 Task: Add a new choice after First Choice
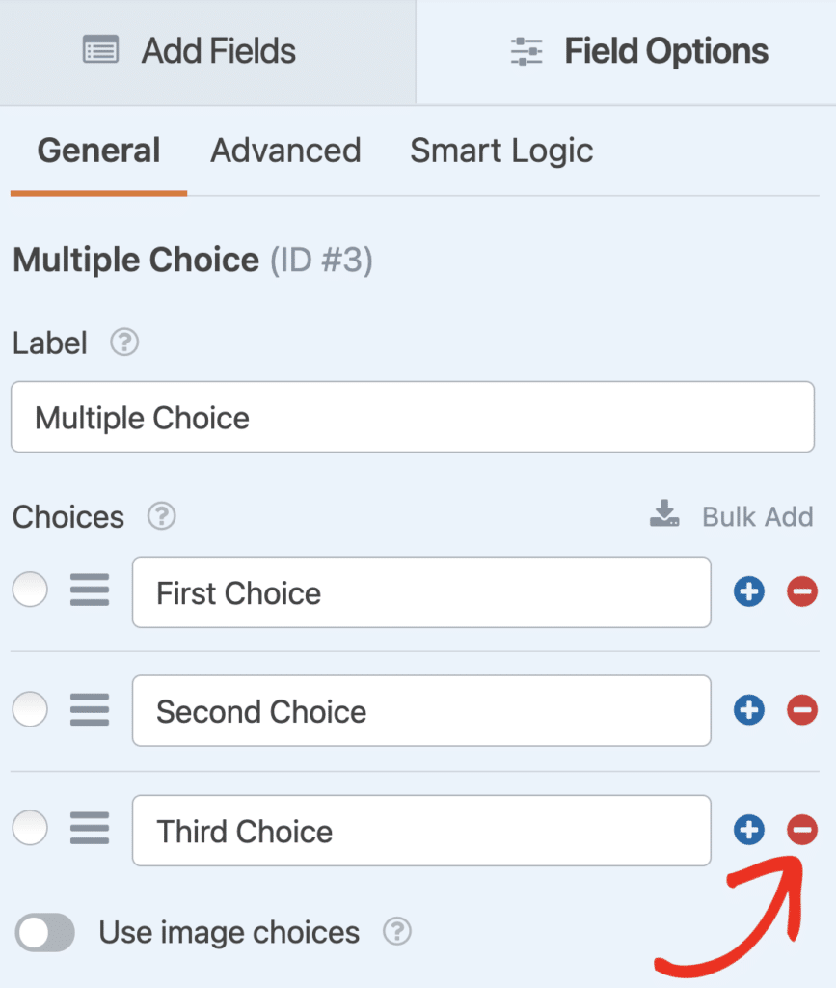[x=749, y=591]
